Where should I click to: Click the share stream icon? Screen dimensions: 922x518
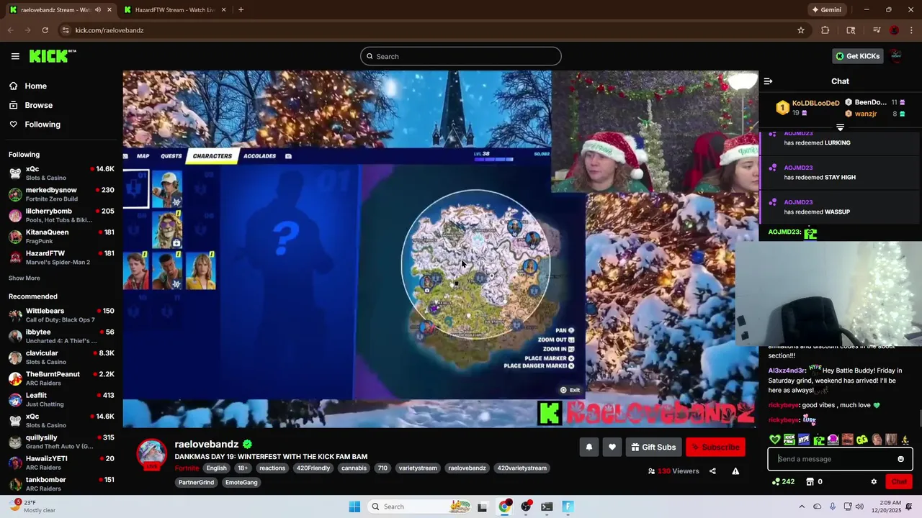click(712, 471)
